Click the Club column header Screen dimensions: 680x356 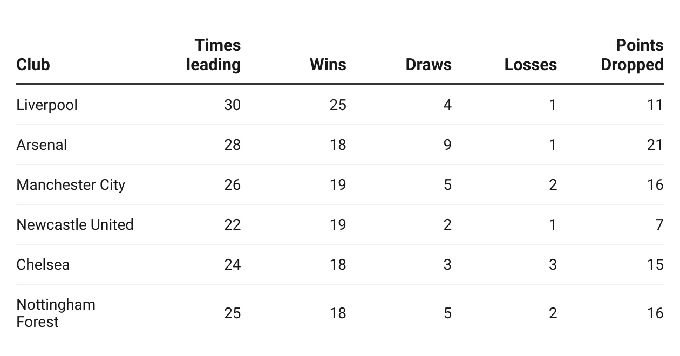33,65
